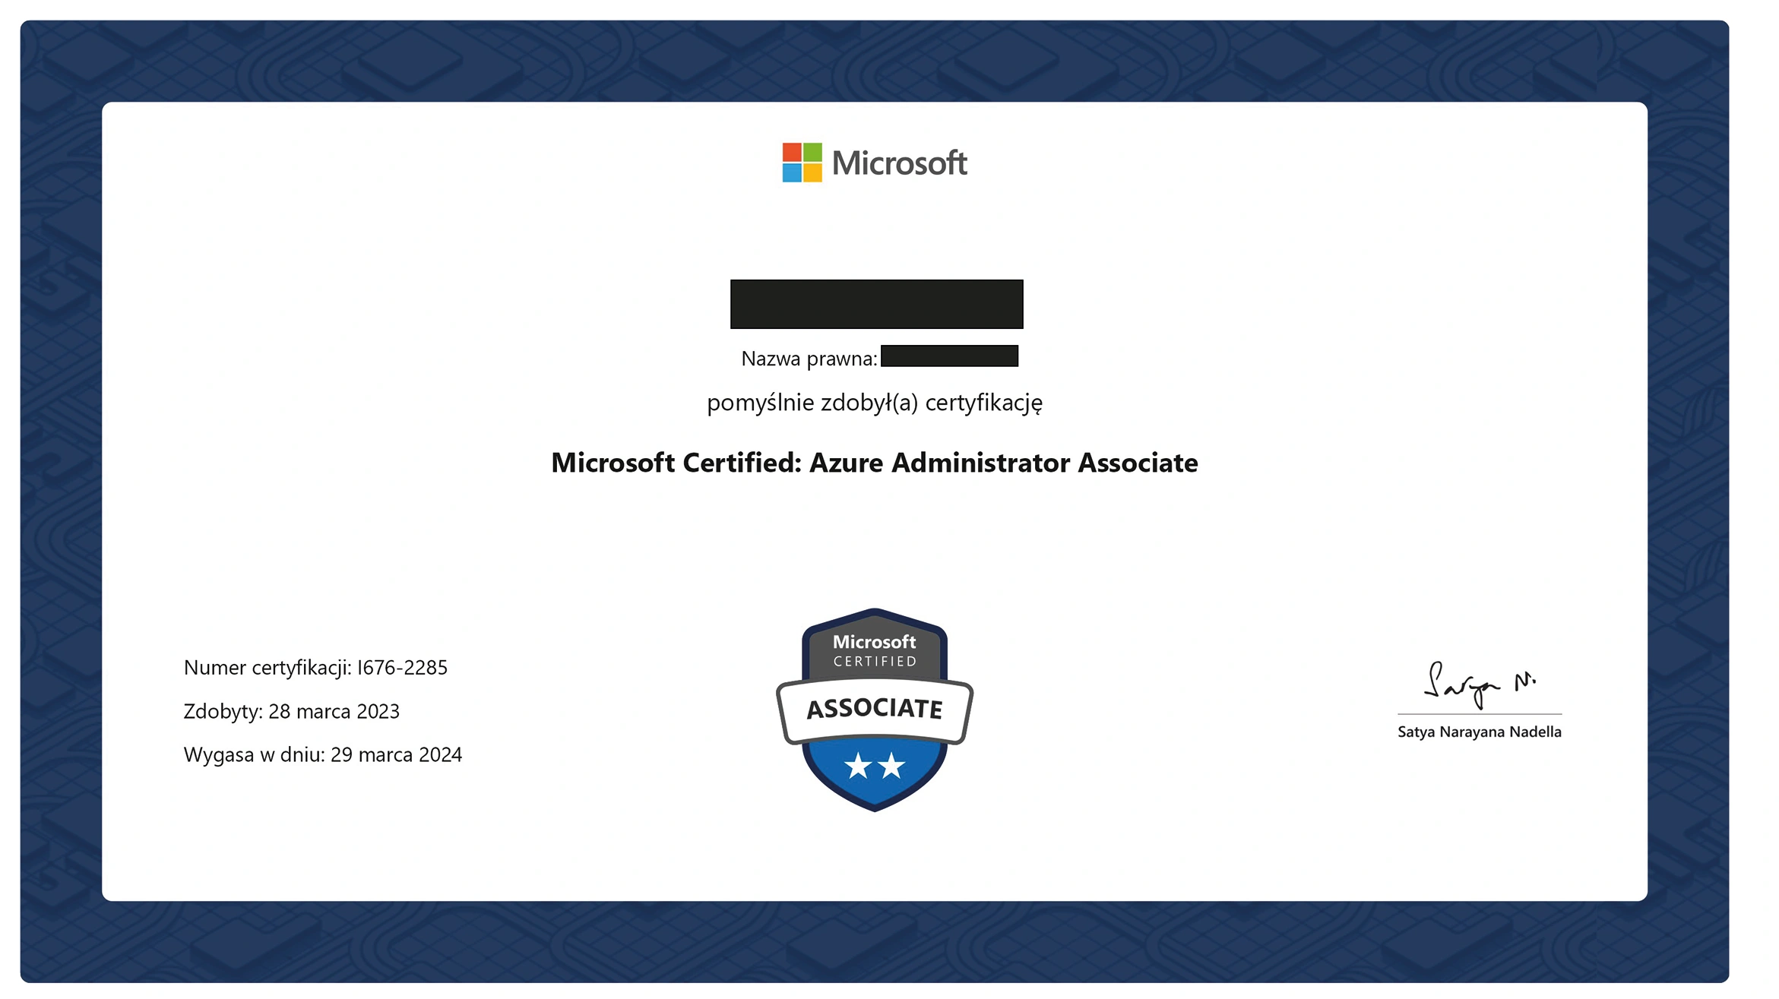Click the blue square in Microsoft logo

pyautogui.click(x=792, y=172)
